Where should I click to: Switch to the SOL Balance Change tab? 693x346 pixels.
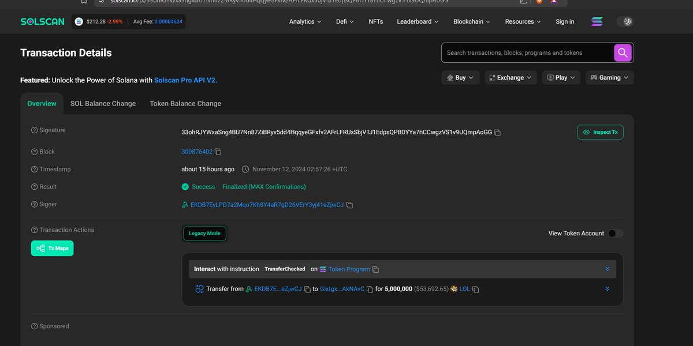click(103, 104)
